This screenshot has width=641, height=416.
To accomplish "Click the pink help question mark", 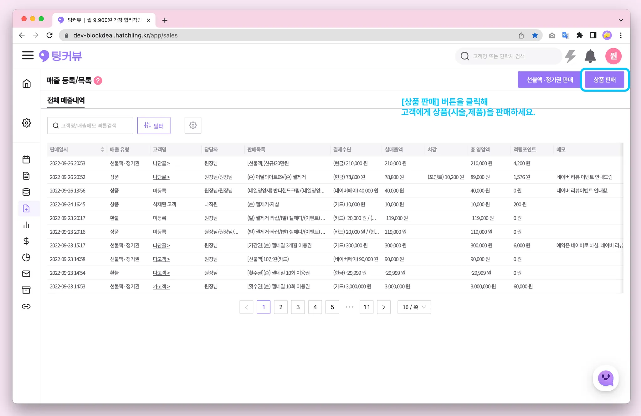I will click(x=98, y=81).
